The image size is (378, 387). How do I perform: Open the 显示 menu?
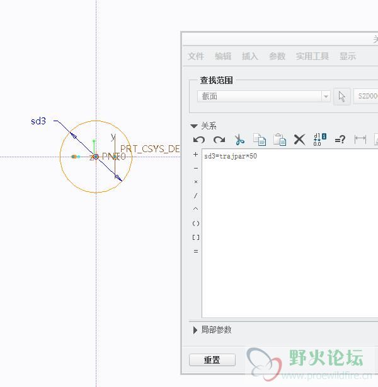(348, 56)
